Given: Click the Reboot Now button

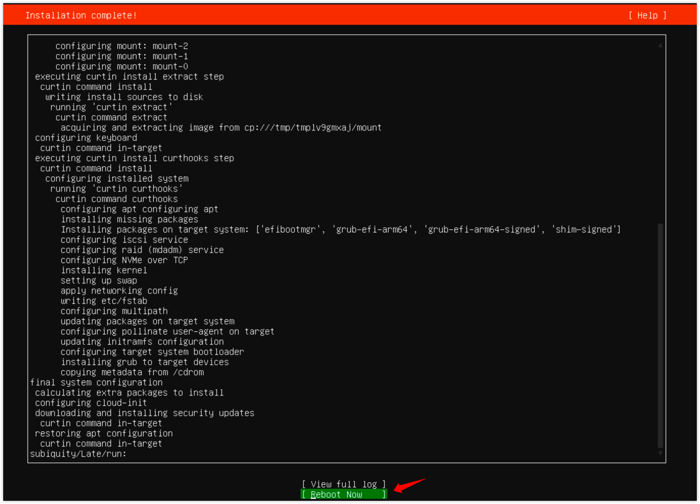Looking at the screenshot, I should click(343, 494).
